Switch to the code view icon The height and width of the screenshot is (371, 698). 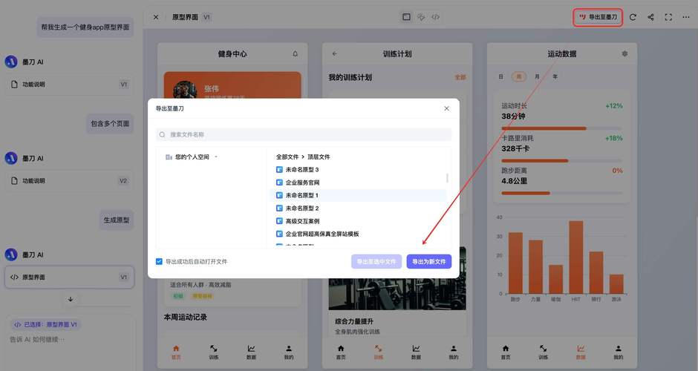tap(435, 17)
